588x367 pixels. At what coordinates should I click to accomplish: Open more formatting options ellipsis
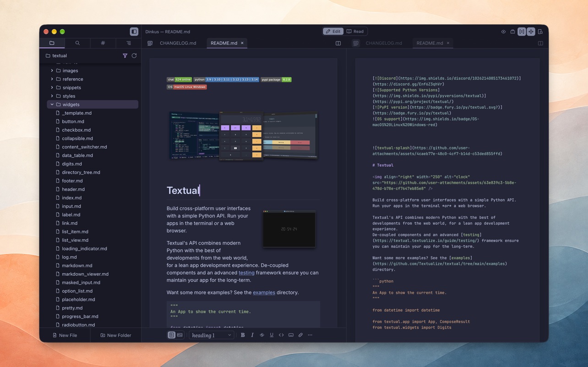pos(310,335)
